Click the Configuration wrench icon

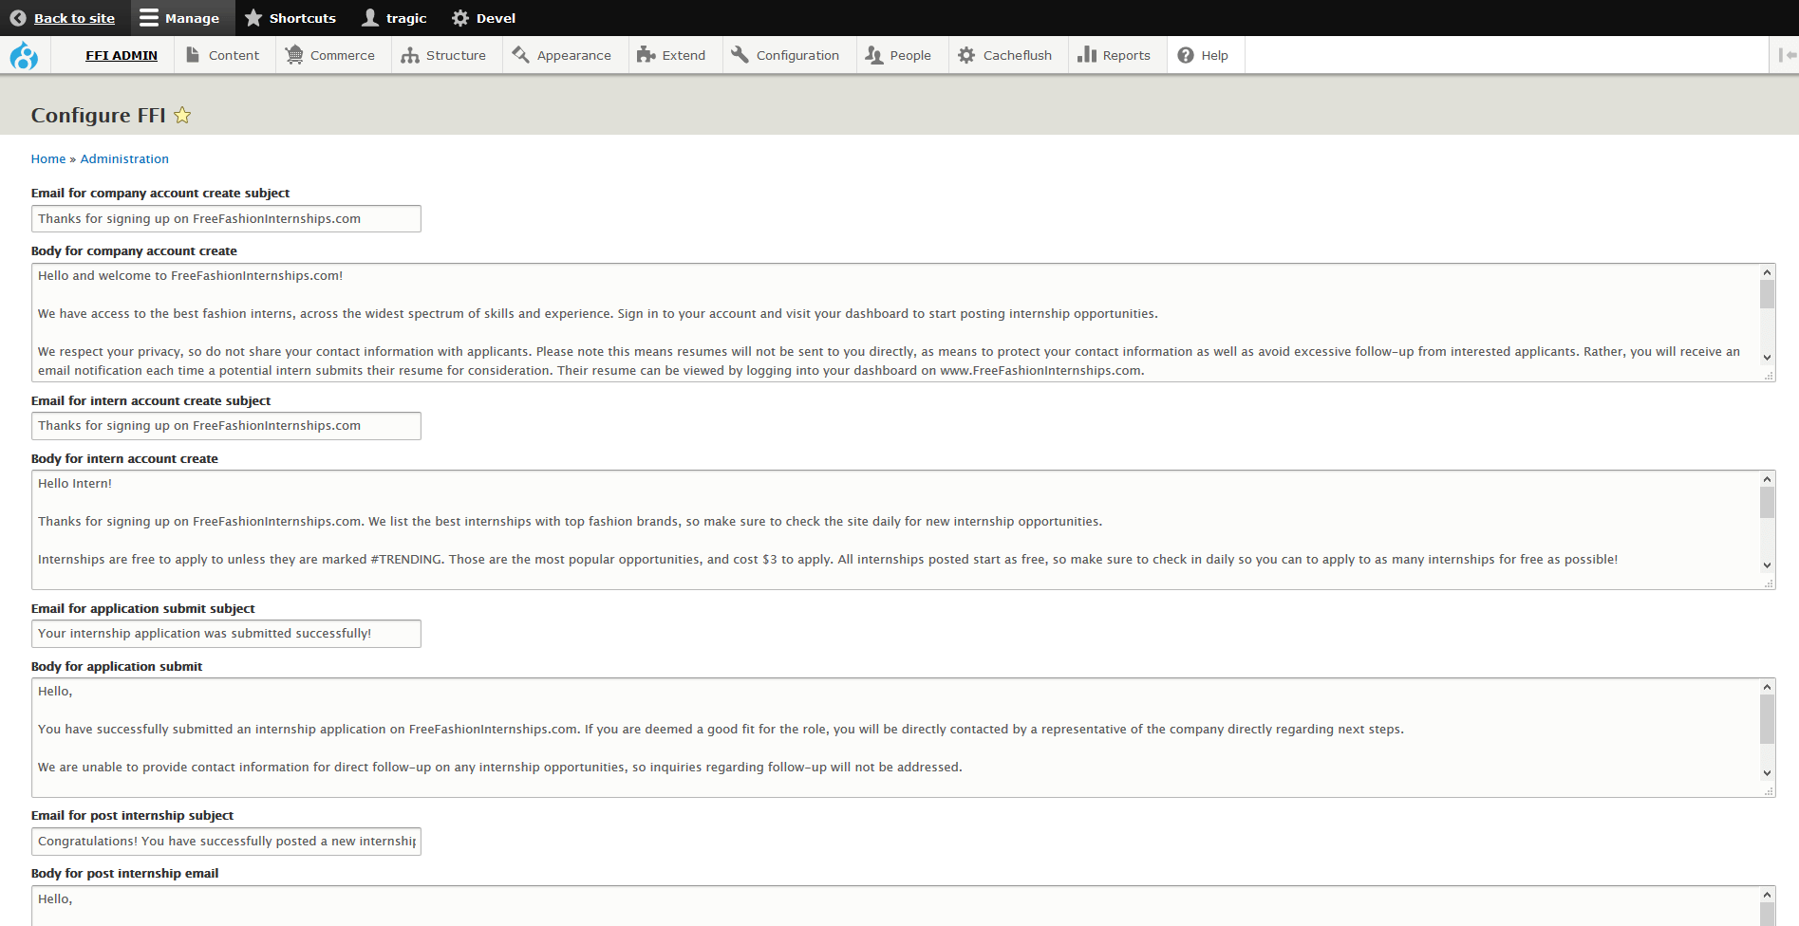740,55
